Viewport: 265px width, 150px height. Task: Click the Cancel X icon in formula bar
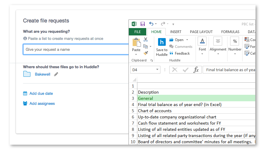coord(175,70)
